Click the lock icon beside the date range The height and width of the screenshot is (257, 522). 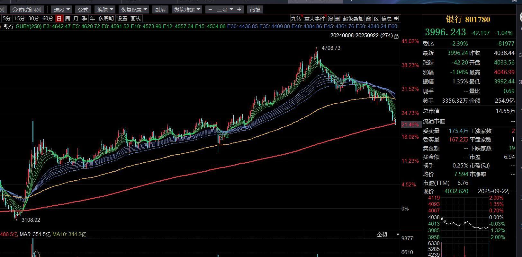396,36
